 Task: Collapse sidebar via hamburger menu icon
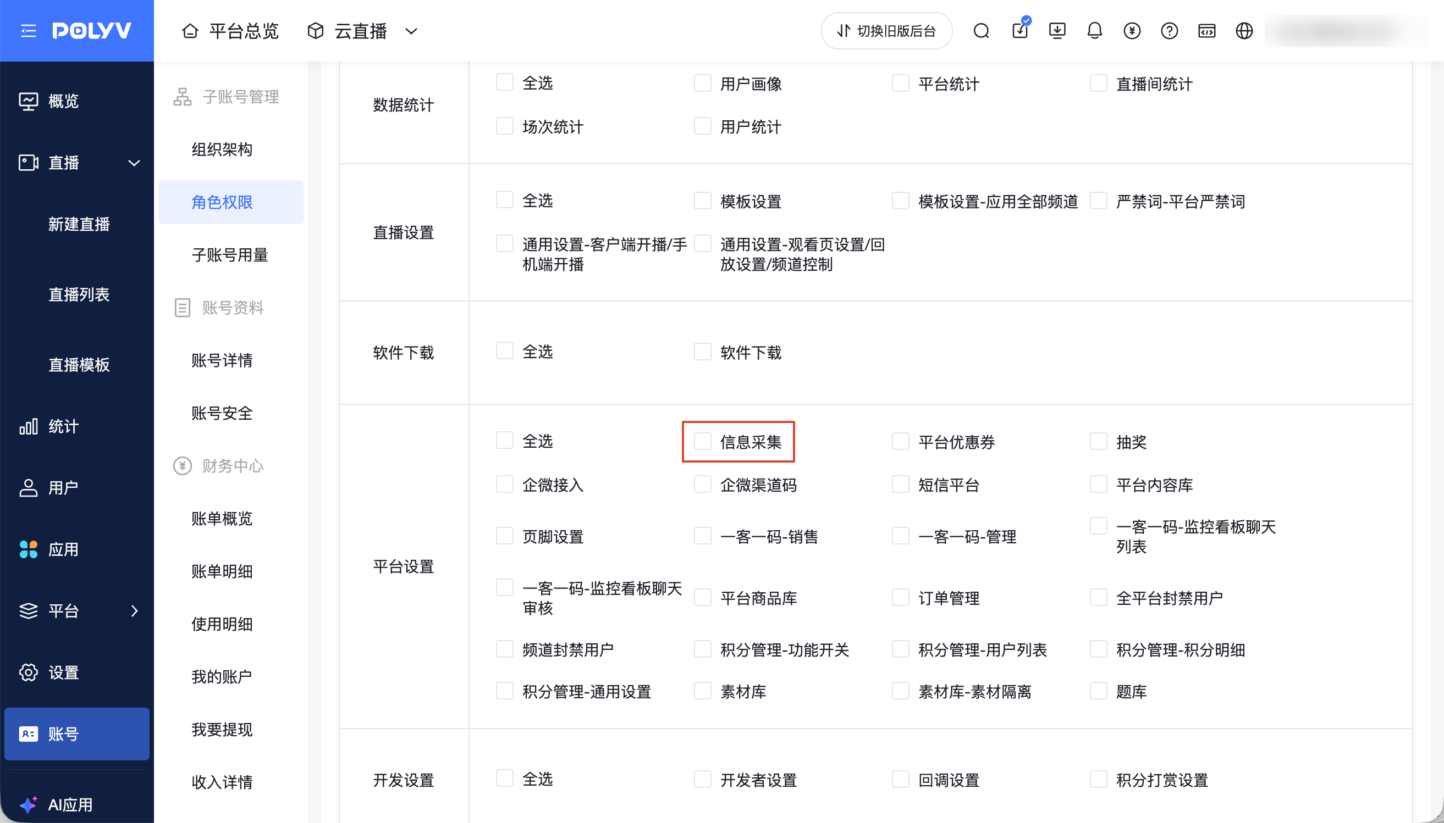click(28, 31)
